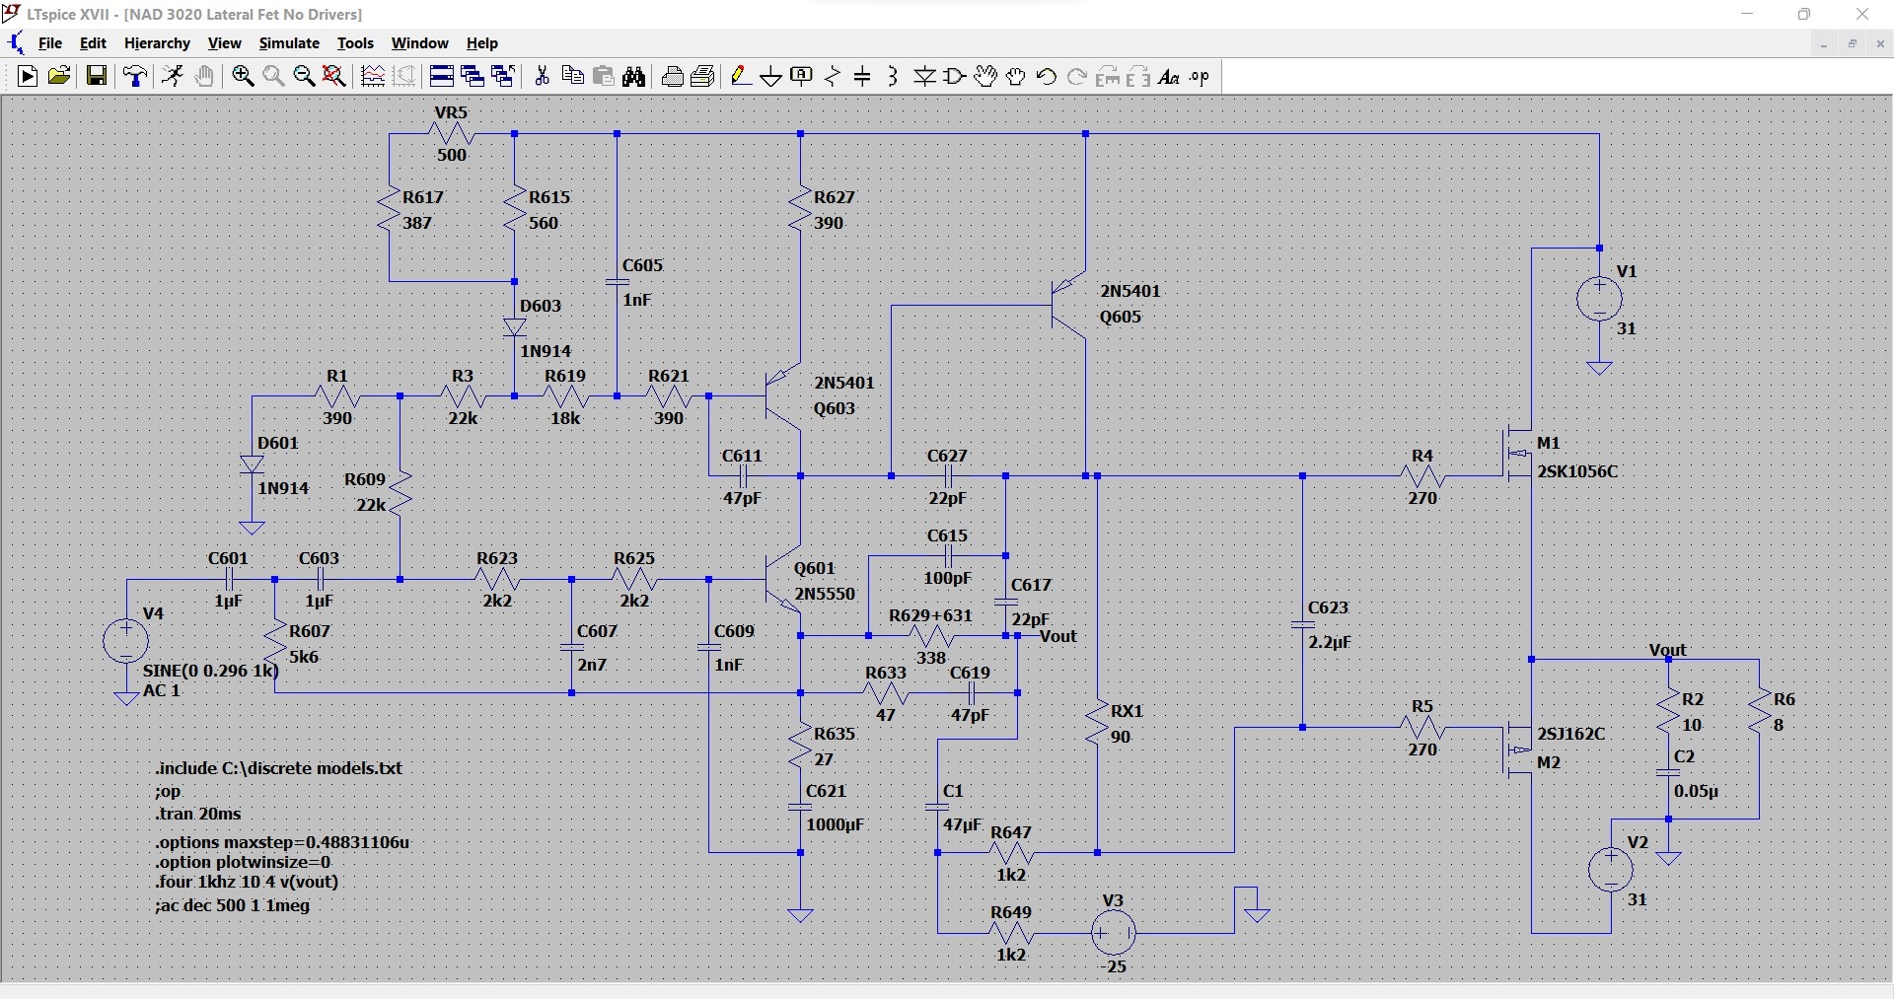1894x999 pixels.
Task: Open the Simulate menu
Action: click(x=289, y=43)
